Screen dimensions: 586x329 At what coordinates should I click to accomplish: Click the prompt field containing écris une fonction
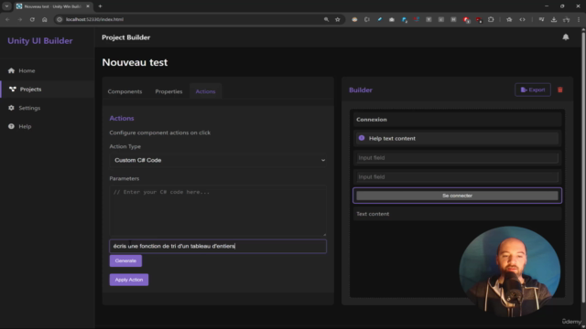218,246
